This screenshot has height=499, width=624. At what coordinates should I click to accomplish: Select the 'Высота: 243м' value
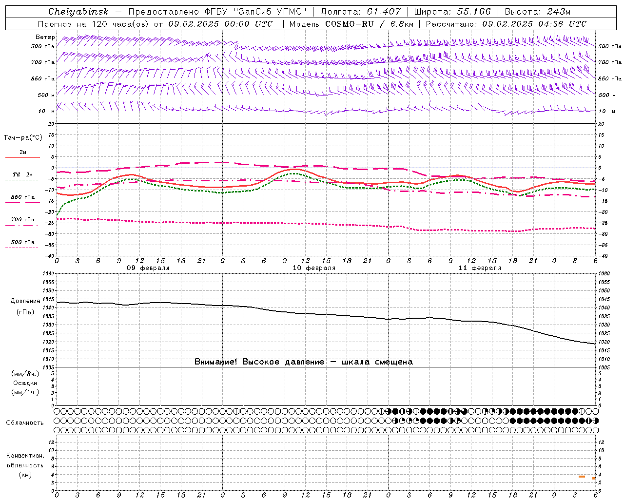click(x=537, y=12)
